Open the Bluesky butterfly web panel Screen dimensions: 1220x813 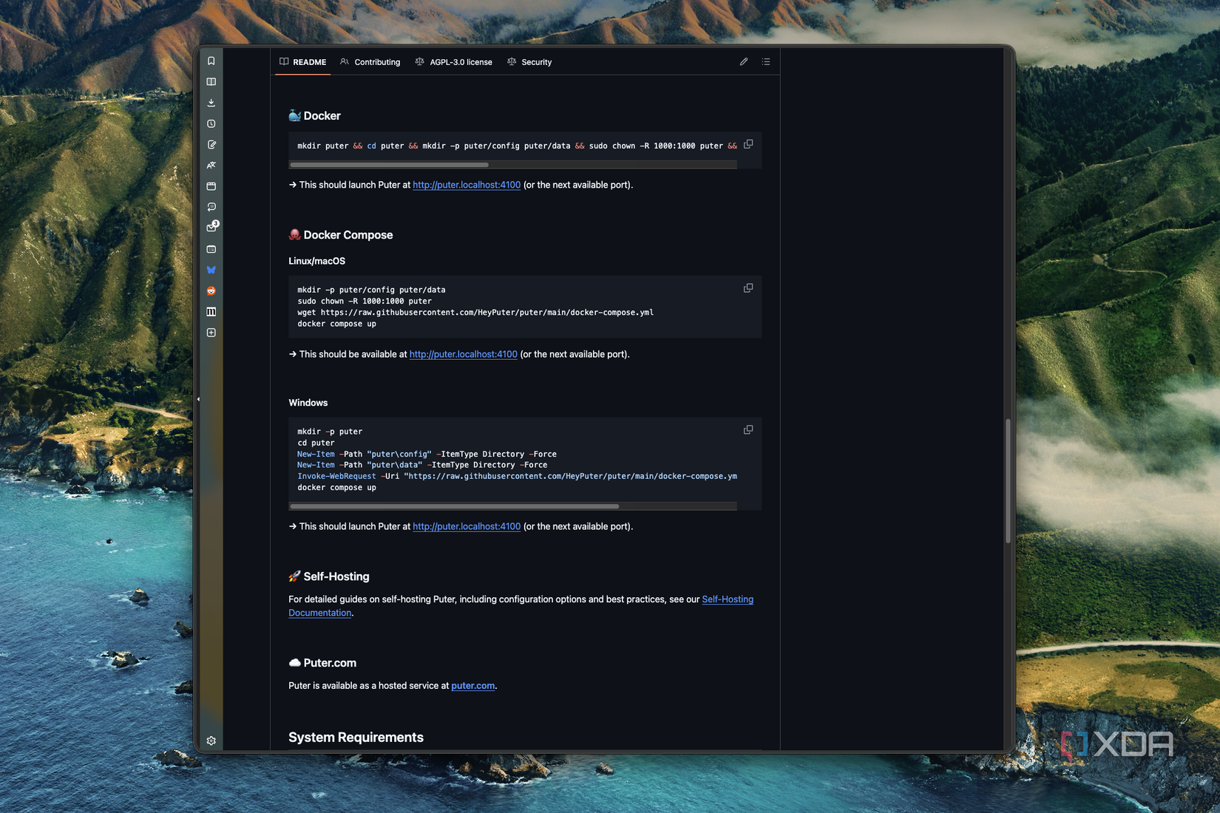(x=211, y=270)
